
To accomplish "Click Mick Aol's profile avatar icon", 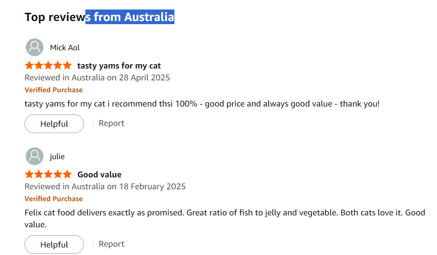I will [34, 48].
